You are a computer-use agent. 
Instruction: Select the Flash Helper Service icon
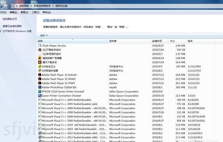click(40, 46)
